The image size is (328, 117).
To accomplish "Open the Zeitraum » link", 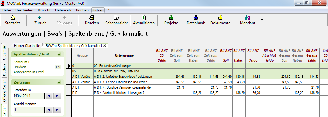I will [x=22, y=62].
